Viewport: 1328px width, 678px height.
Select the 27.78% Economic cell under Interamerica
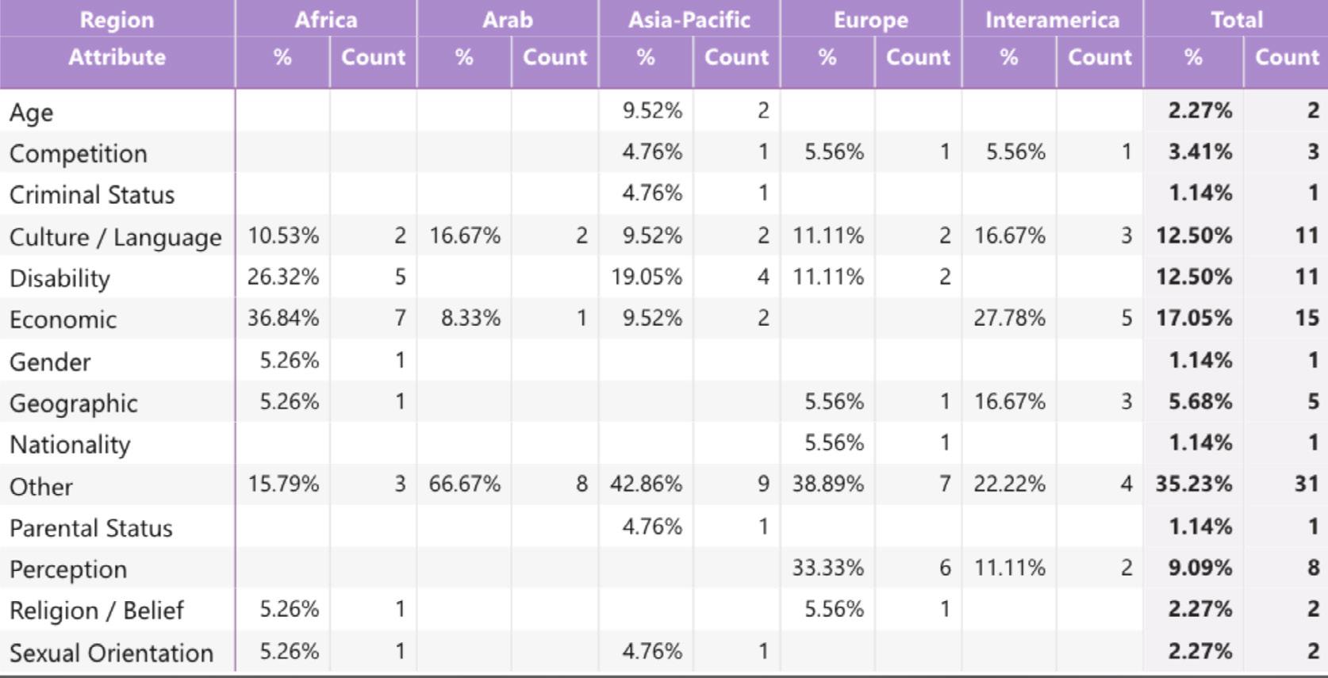coord(1009,319)
